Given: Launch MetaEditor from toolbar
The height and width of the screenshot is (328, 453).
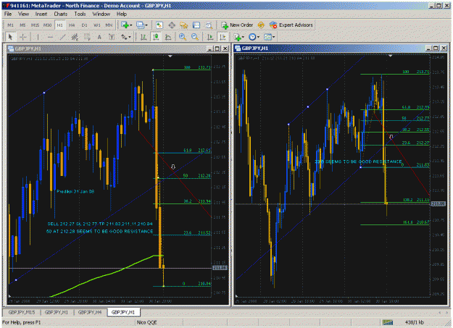Looking at the screenshot, I should [x=261, y=25].
